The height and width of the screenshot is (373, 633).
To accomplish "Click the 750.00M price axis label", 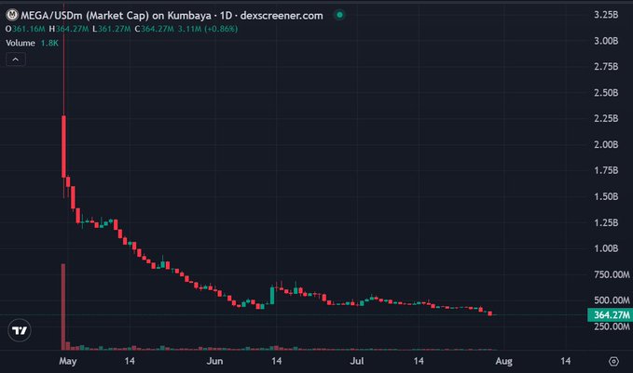I will [612, 274].
